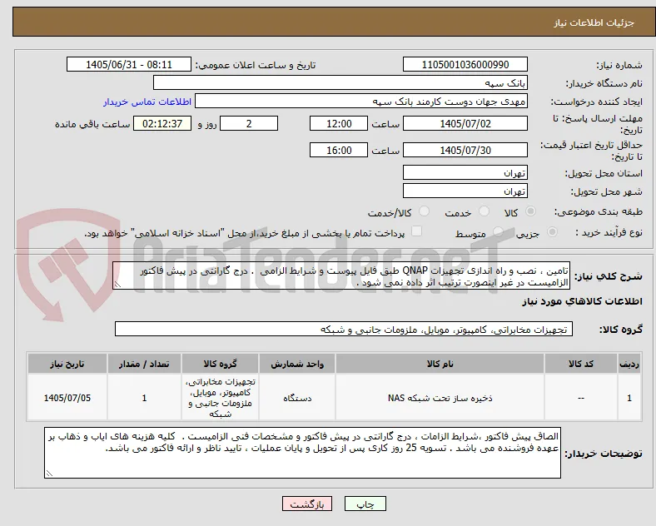Click the response deadline time 12:00
The image size is (656, 526).
pyautogui.click(x=339, y=124)
